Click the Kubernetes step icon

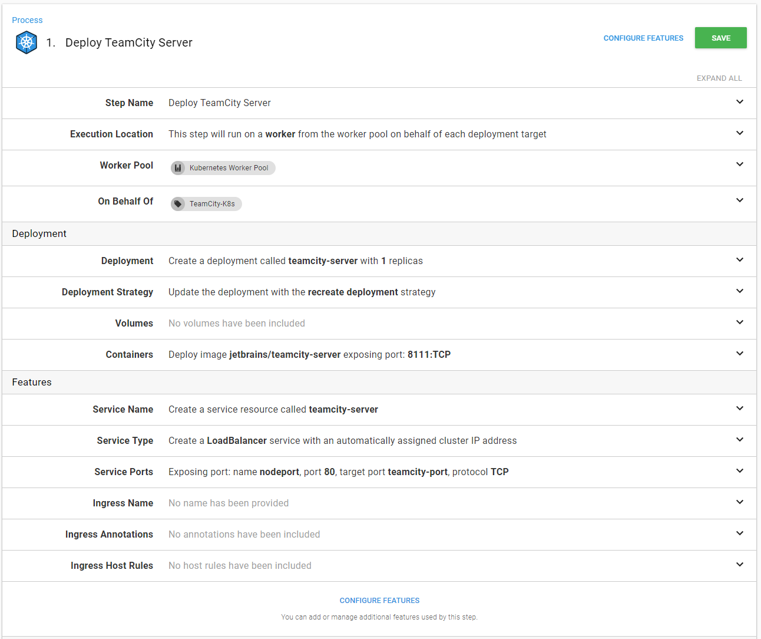click(27, 42)
